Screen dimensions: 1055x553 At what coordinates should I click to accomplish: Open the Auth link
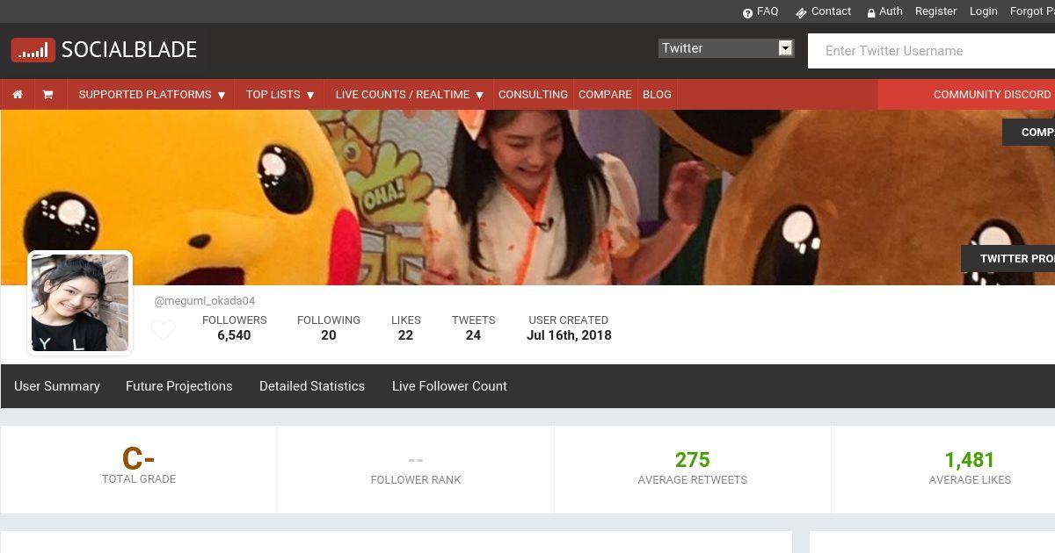pyautogui.click(x=891, y=11)
